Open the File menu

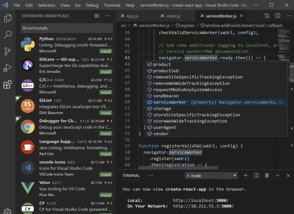tap(17, 5)
